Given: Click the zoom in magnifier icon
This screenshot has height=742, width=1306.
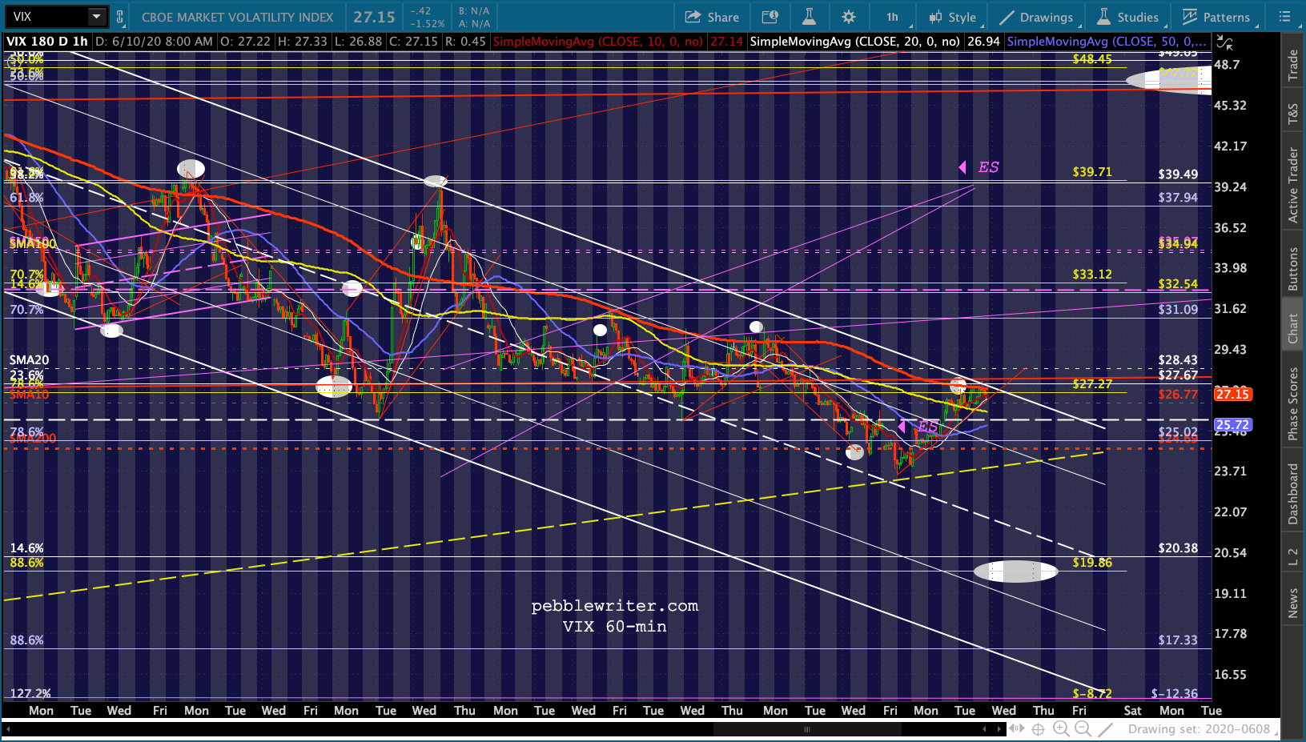Looking at the screenshot, I should [1061, 728].
